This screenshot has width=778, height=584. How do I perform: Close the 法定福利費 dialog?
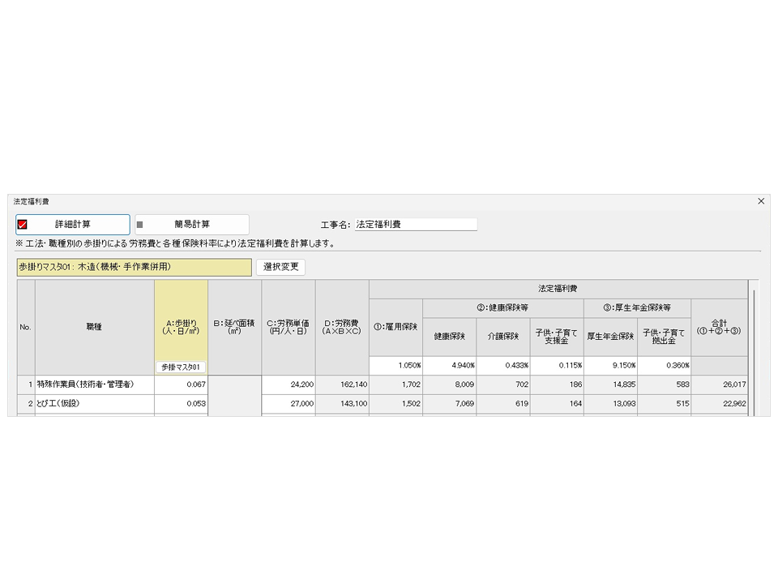[761, 201]
